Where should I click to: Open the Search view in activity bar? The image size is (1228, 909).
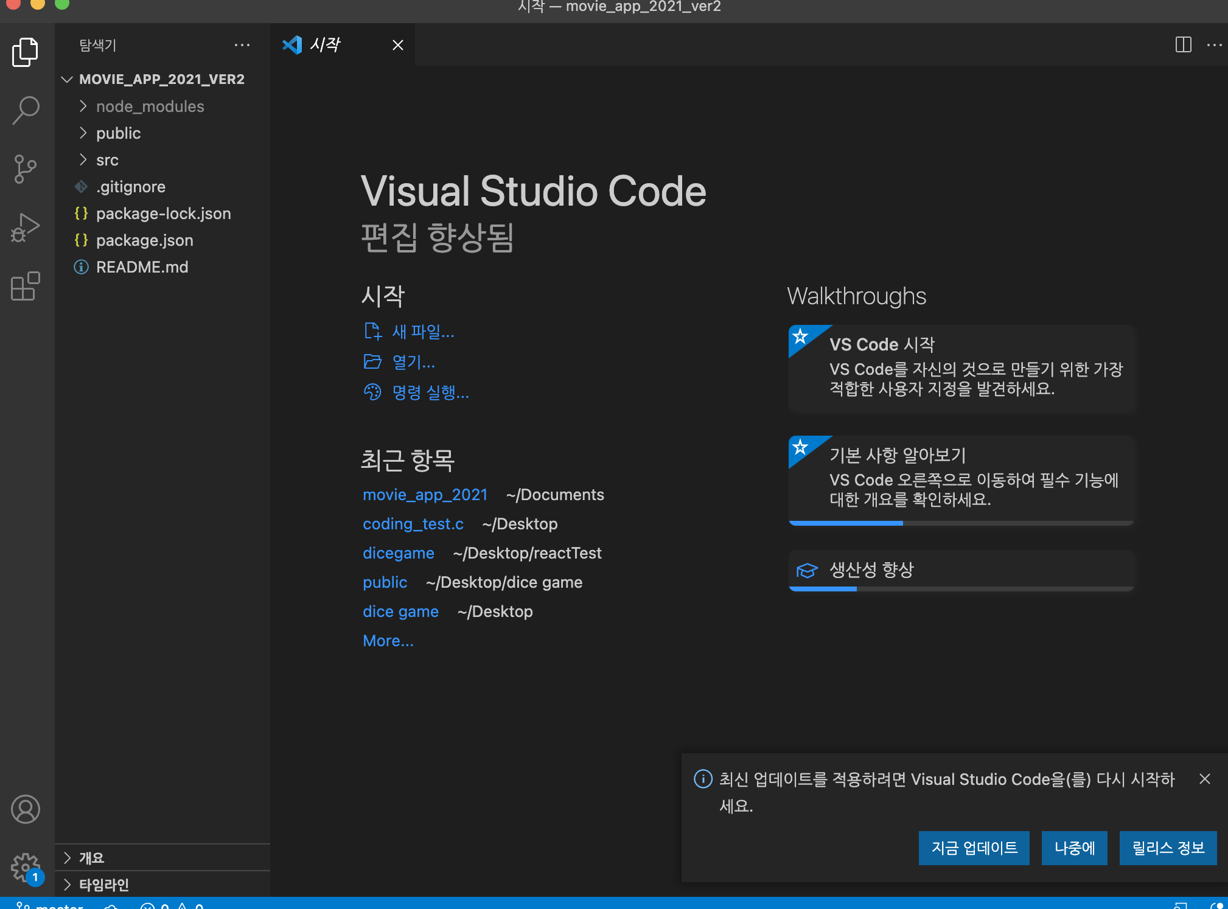tap(25, 111)
